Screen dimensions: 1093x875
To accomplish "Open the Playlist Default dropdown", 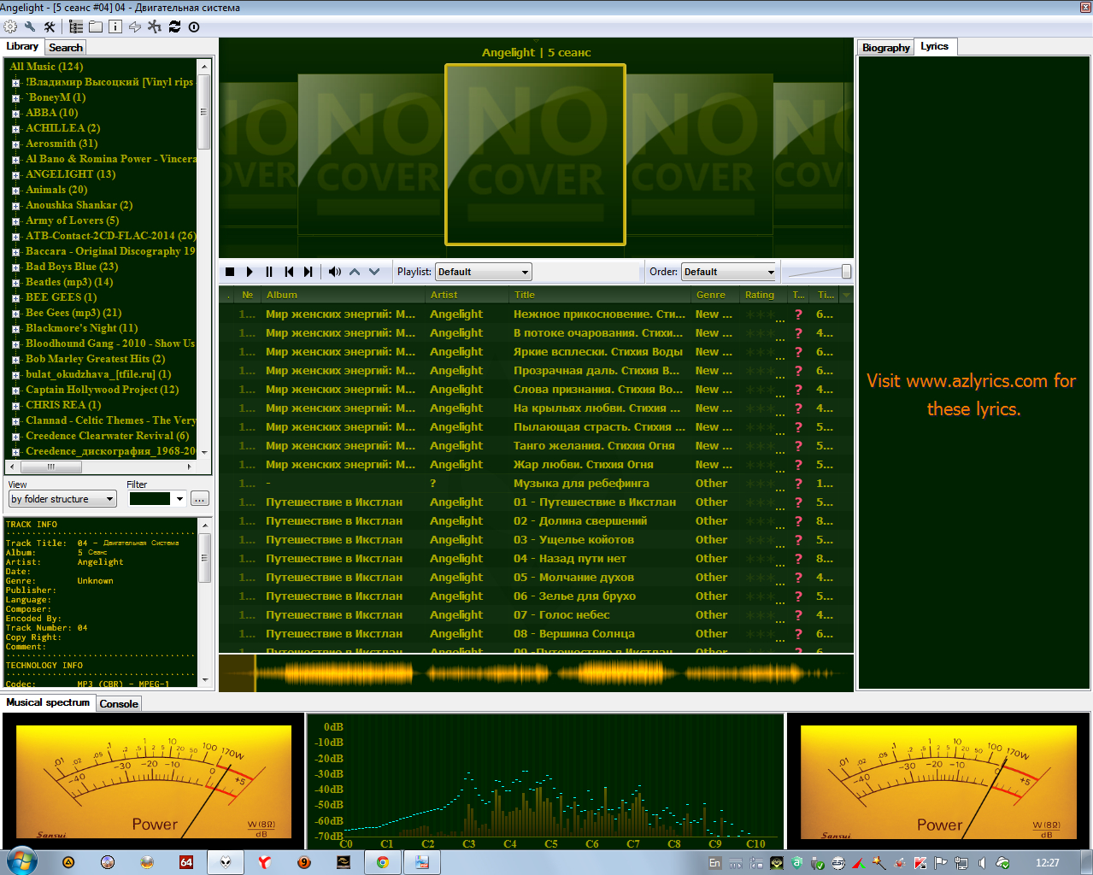I will (x=483, y=272).
